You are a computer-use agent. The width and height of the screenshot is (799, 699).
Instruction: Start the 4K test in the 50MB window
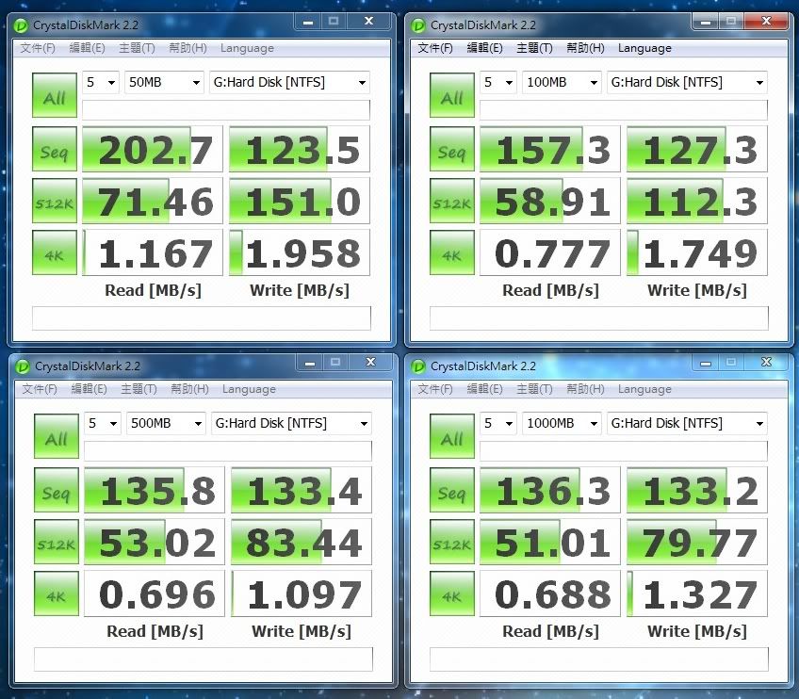tap(55, 252)
